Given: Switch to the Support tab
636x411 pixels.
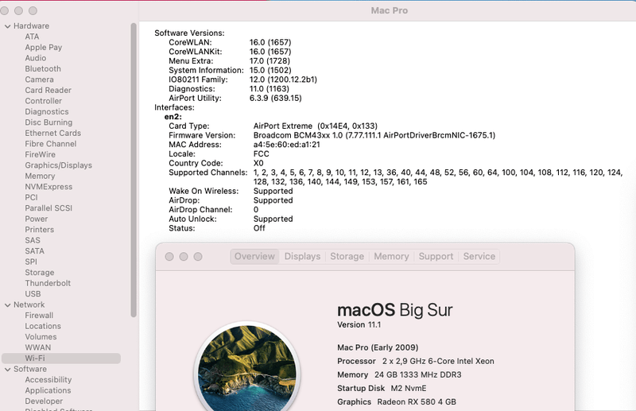Looking at the screenshot, I should click(x=436, y=257).
